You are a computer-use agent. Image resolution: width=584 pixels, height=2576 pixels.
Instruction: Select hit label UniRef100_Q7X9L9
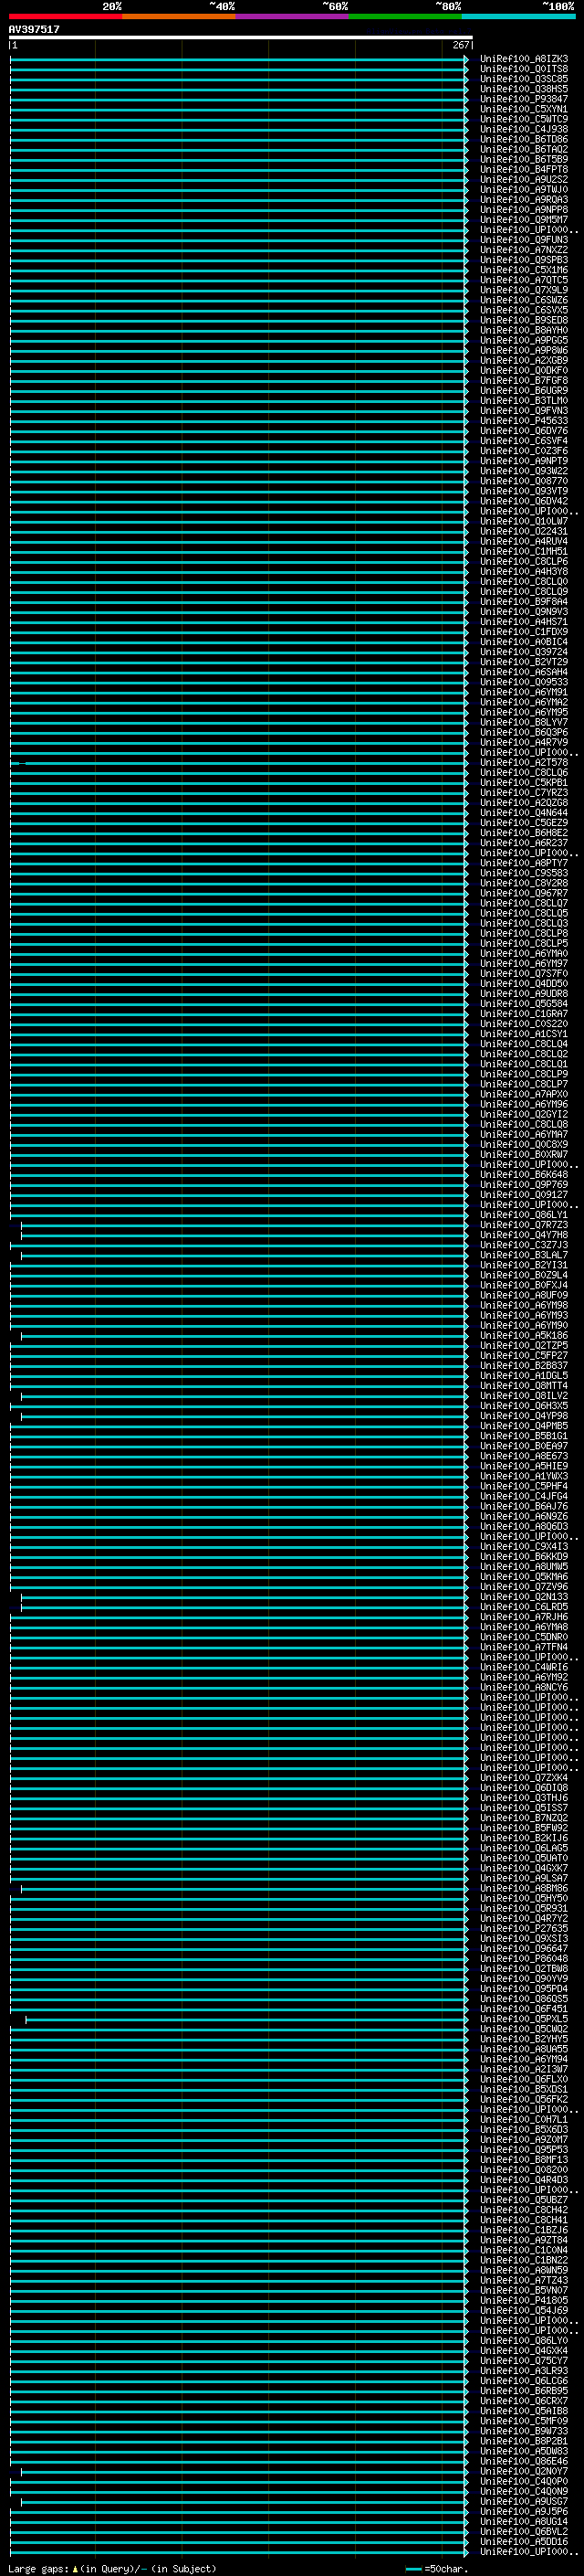pos(524,290)
